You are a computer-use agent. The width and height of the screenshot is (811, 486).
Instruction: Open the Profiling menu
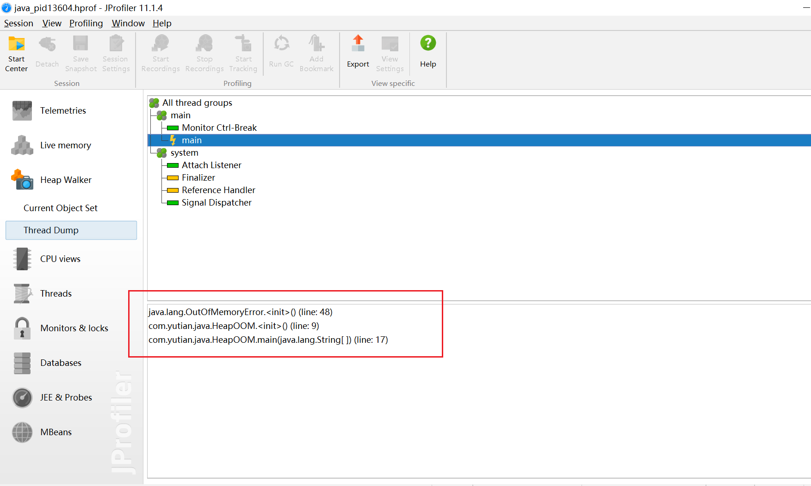pos(86,24)
